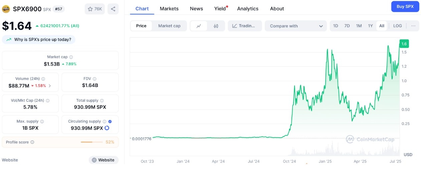Open the Compare with dropdown
This screenshot has height=169, width=421.
(296, 26)
